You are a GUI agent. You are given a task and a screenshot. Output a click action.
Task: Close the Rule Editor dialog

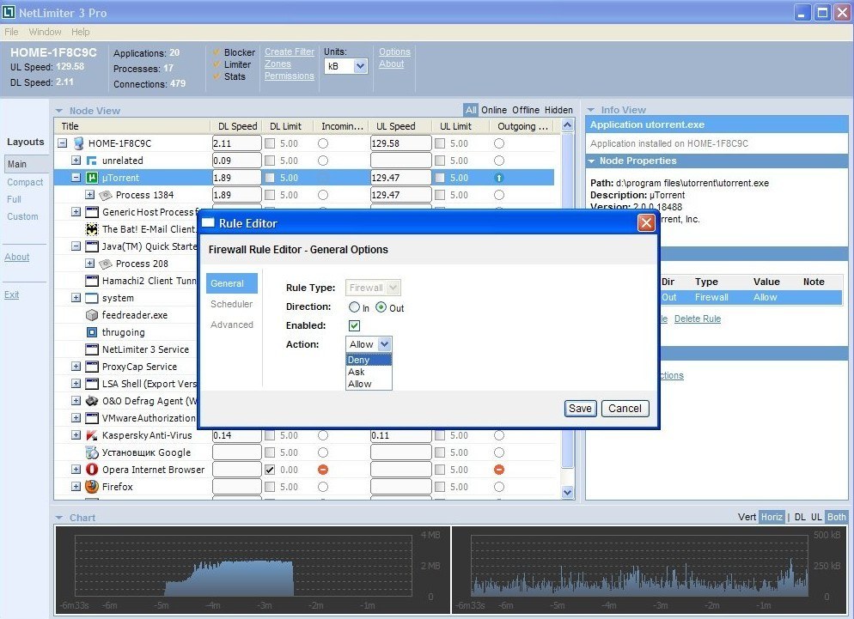coord(646,222)
